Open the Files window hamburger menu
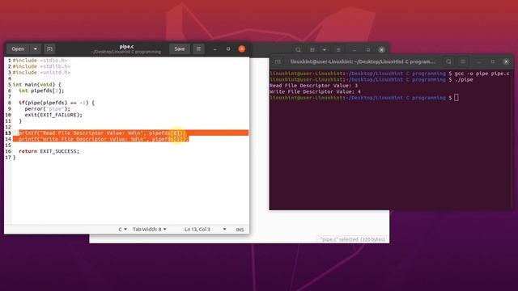The height and width of the screenshot is (291, 518). click(x=338, y=50)
